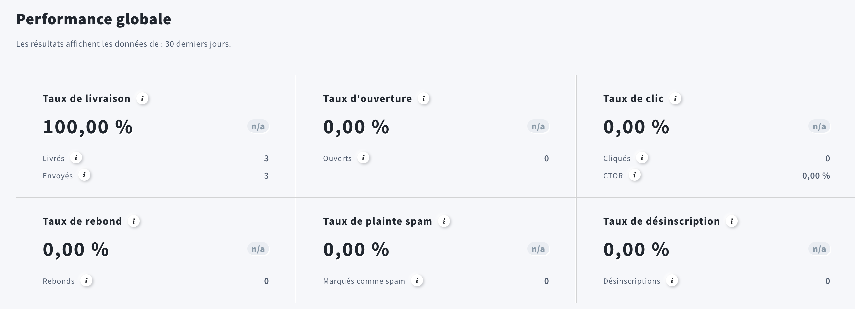Click the n/a badge in Taux de clic panel

[819, 126]
